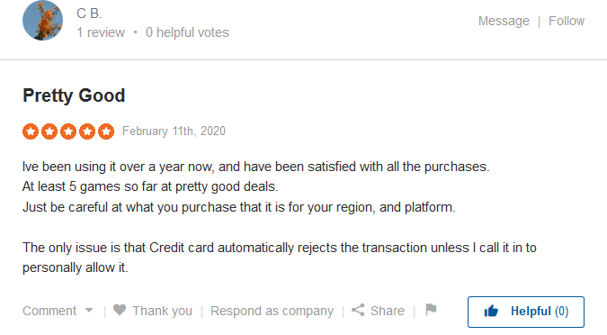Open the reviewer name C B.
The height and width of the screenshot is (335, 607).
[89, 14]
